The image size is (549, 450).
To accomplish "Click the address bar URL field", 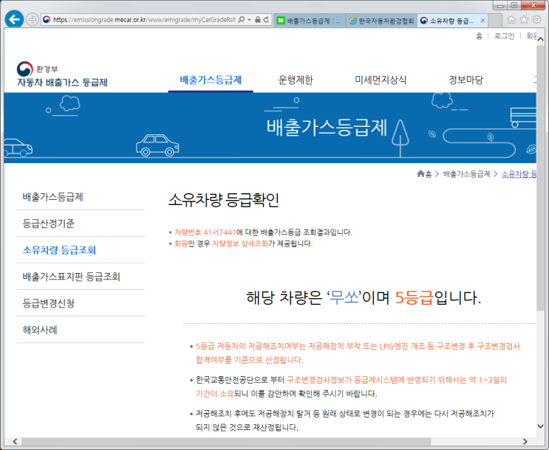I will click(144, 20).
